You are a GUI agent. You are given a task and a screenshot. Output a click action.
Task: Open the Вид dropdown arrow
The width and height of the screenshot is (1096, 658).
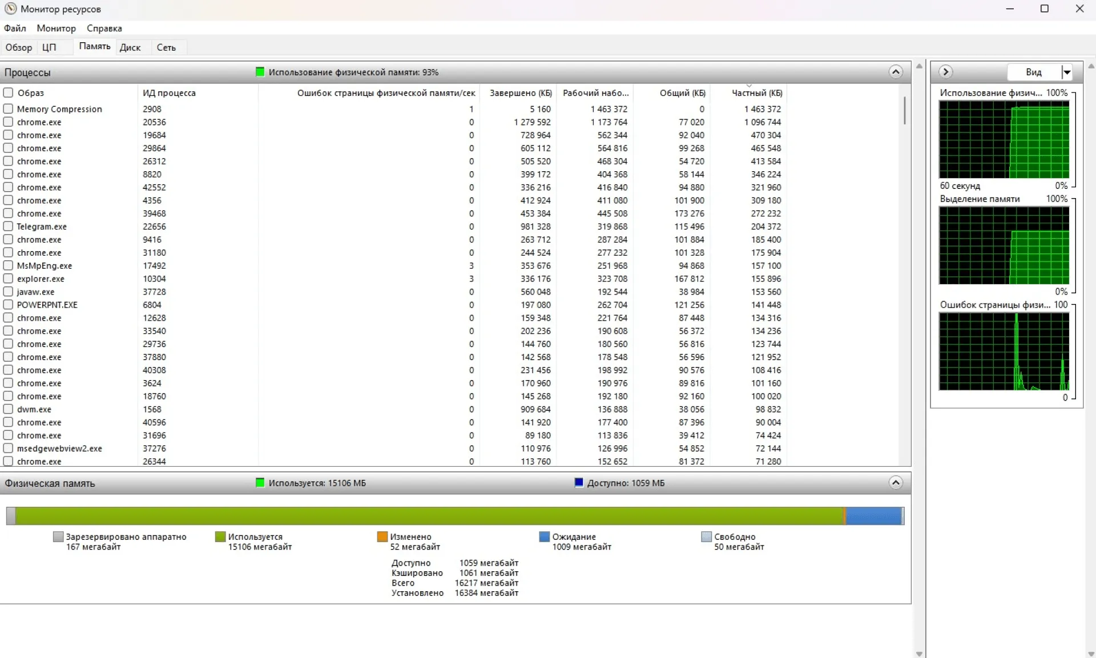point(1066,72)
